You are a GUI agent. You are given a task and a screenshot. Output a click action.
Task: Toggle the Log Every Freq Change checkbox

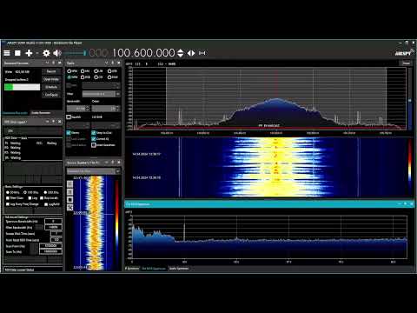tap(8, 204)
